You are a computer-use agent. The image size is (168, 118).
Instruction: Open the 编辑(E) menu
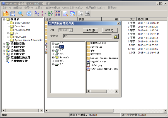tap(18, 8)
